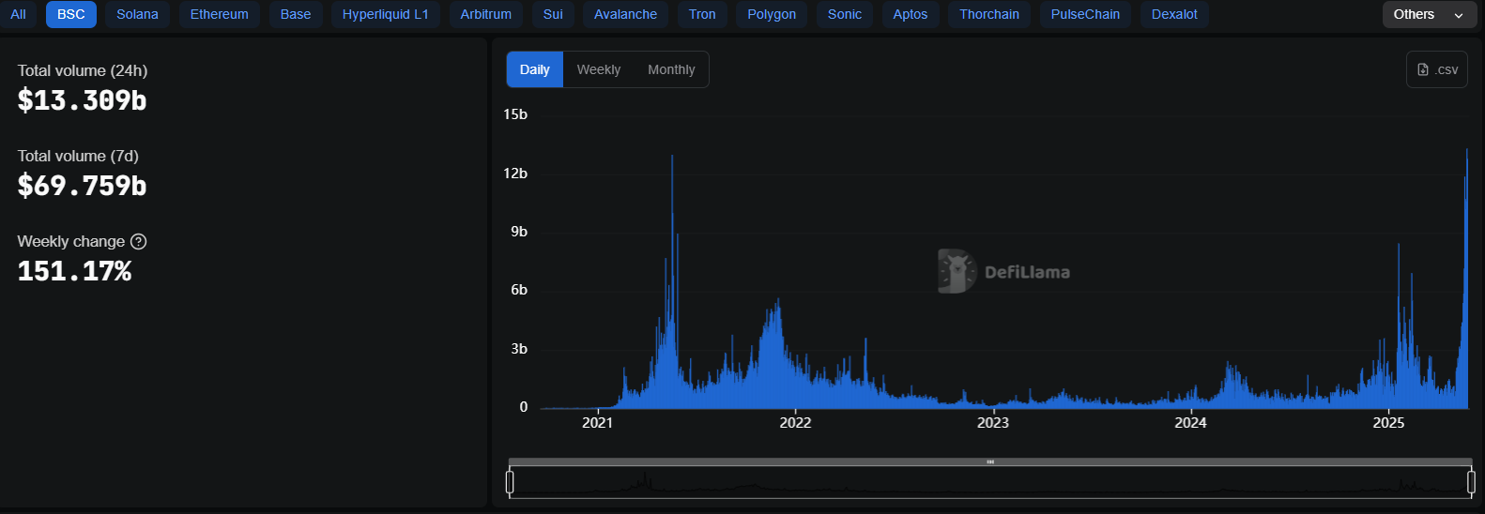Select the Avalanche chain
This screenshot has height=514, width=1485.
[x=625, y=14]
